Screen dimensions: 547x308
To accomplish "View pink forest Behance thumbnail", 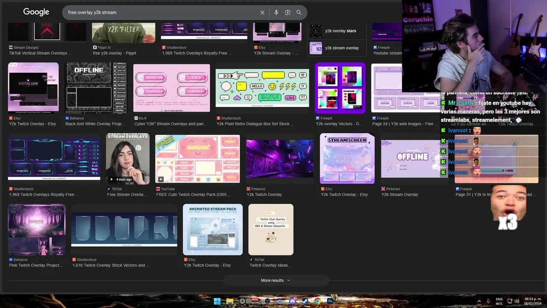I will (x=37, y=230).
